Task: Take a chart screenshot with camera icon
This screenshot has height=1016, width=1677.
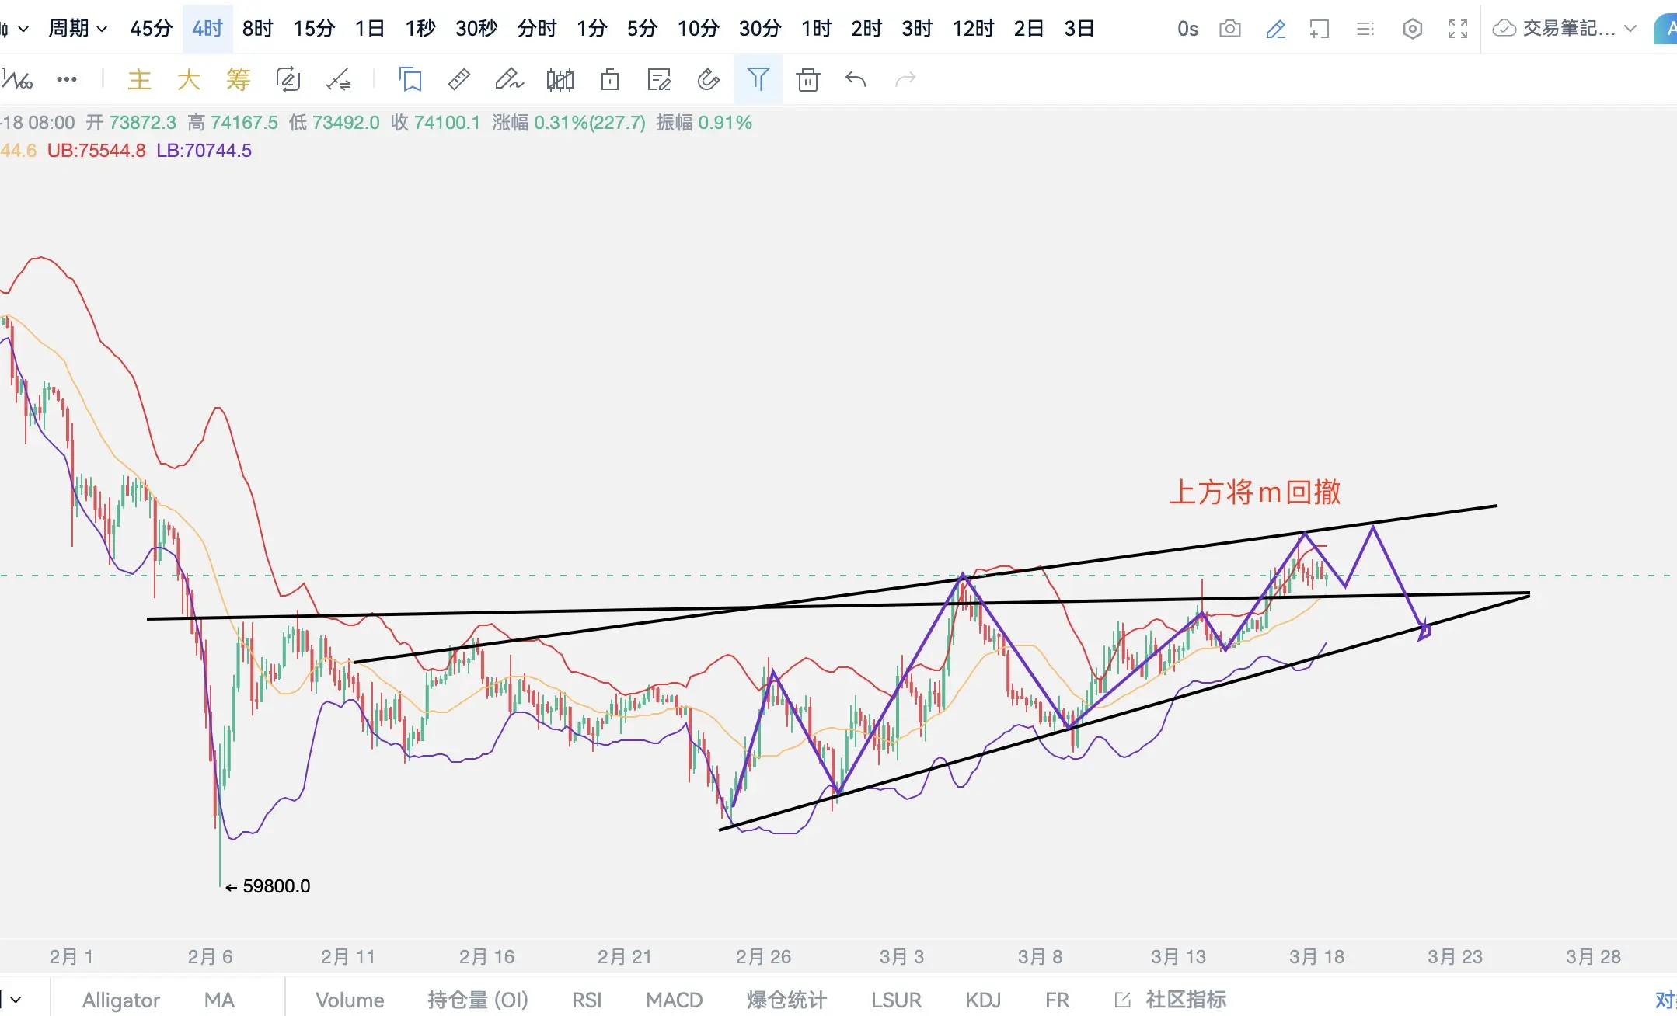Action: [1229, 29]
